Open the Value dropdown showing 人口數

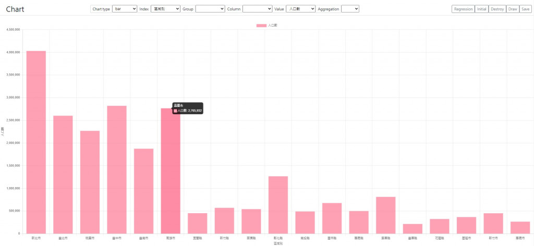coord(301,9)
